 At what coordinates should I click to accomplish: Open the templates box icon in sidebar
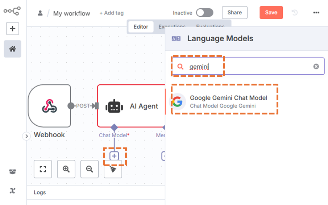coord(13,172)
